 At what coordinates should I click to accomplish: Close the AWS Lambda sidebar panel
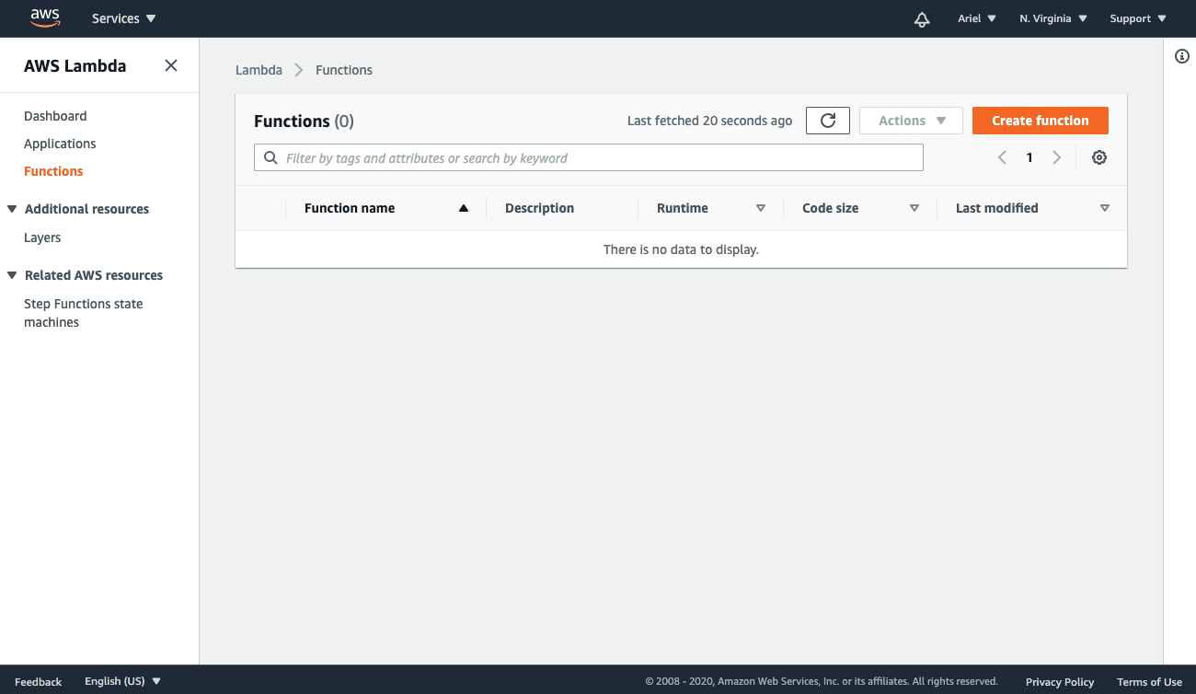[171, 65]
